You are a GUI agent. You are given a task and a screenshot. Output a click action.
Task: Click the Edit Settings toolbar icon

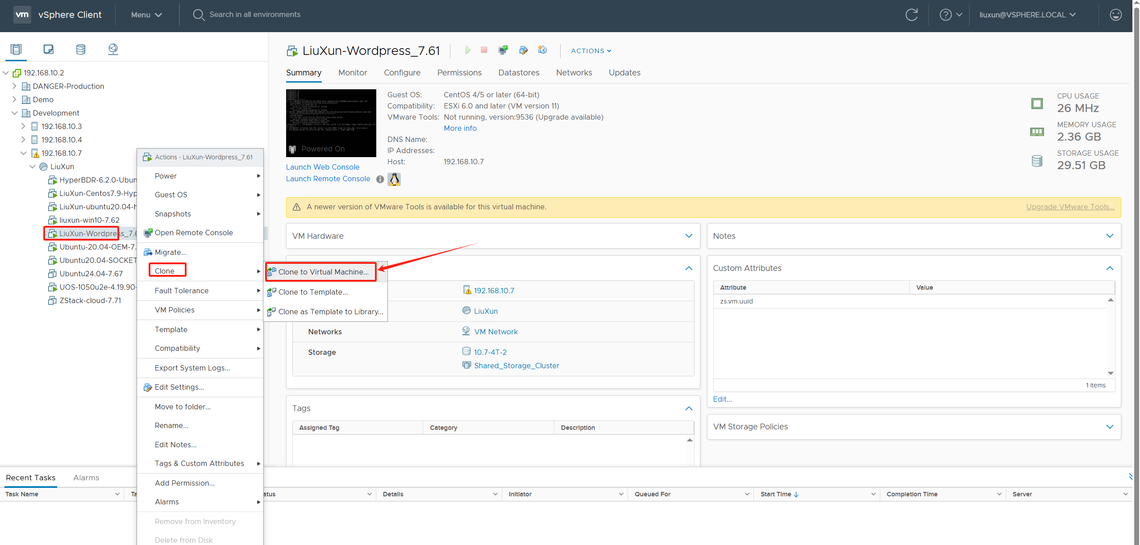tap(524, 50)
